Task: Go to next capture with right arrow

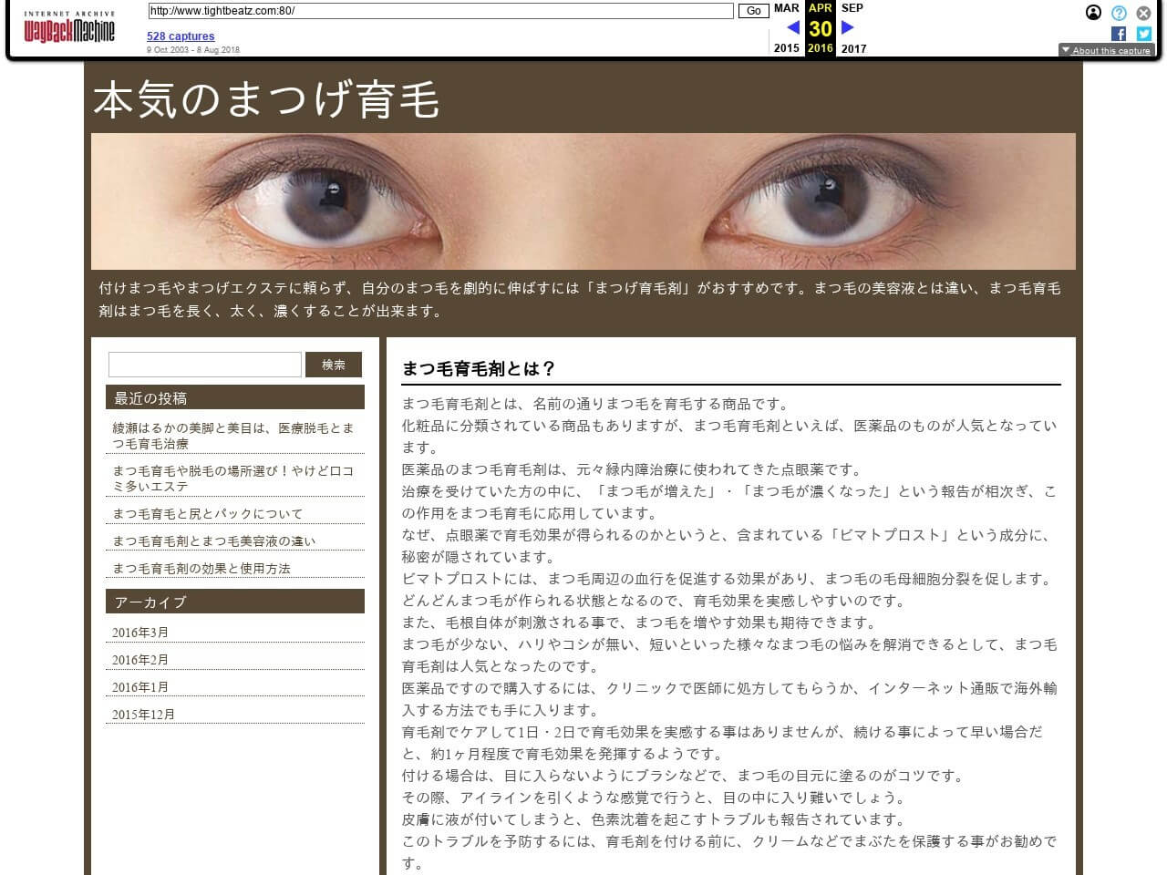Action: 848,28
